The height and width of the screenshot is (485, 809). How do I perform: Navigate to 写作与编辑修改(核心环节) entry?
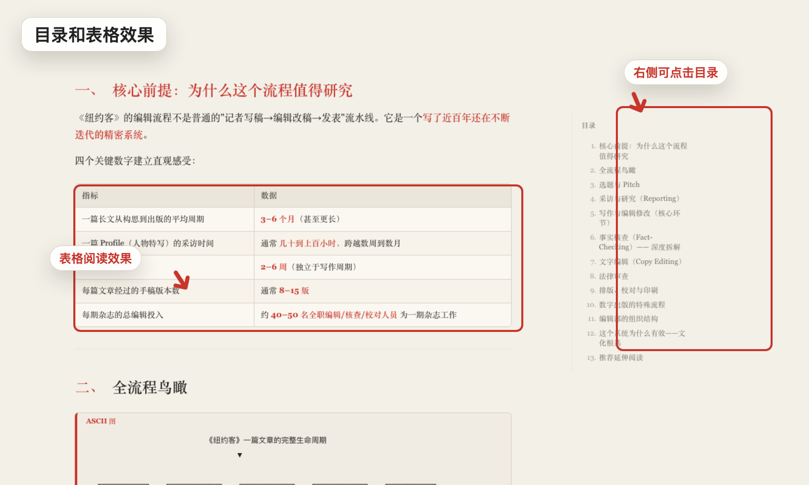point(640,218)
